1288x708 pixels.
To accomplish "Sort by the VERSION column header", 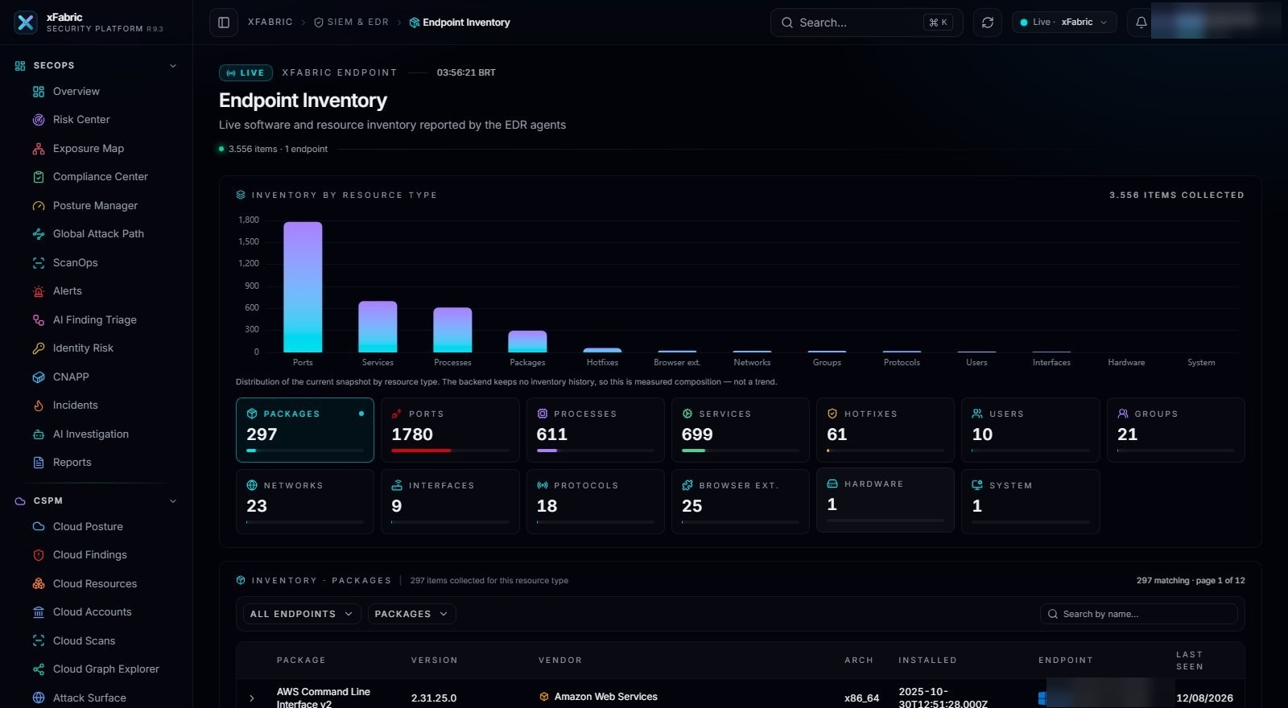I will point(435,661).
